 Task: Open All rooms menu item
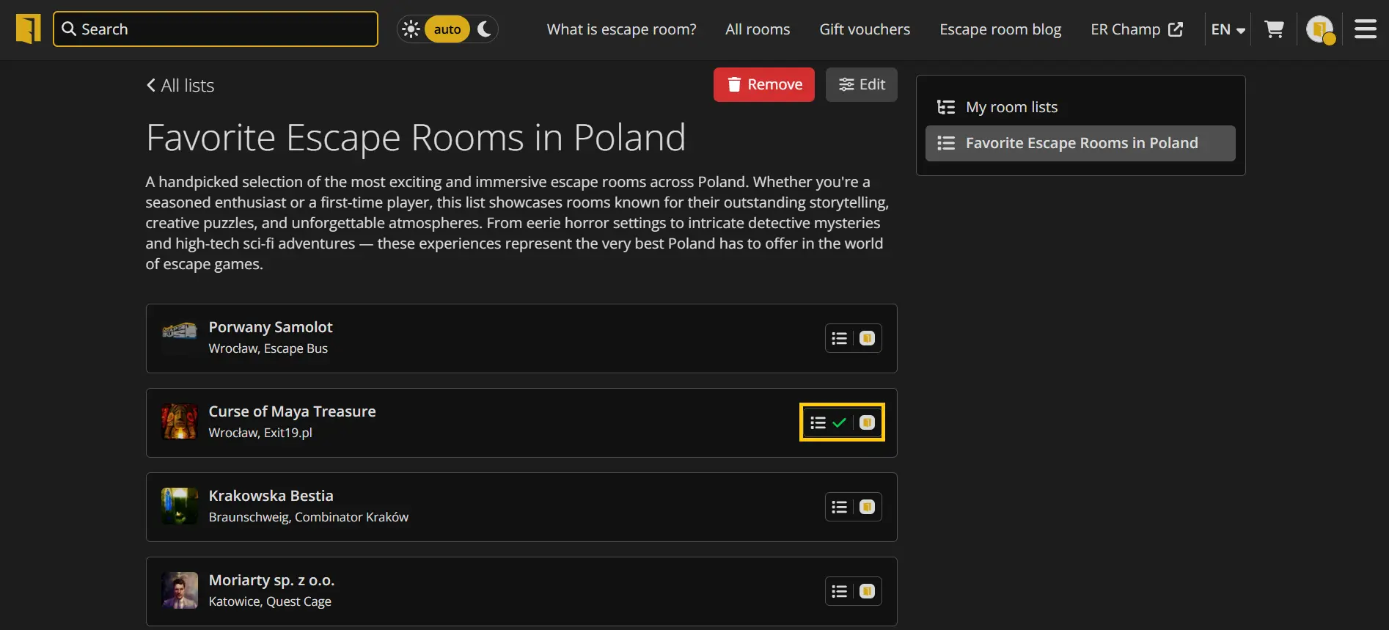tap(757, 29)
